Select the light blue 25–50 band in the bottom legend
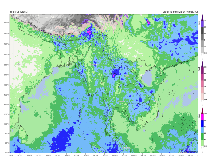 click(202, 130)
